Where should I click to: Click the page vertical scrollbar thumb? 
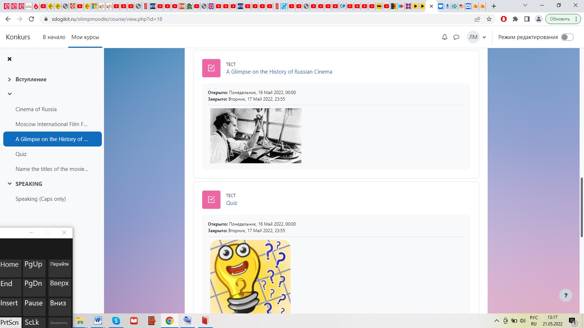(581, 207)
